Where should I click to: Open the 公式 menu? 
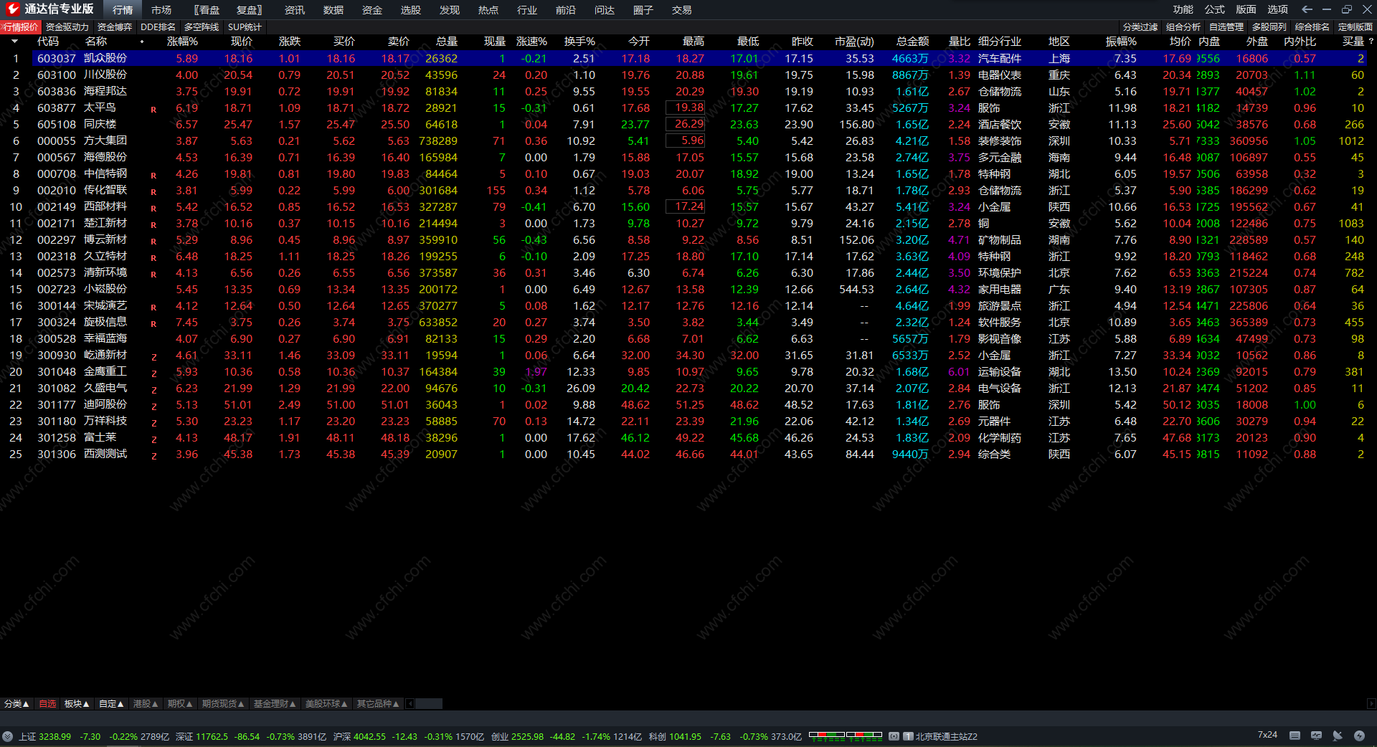pyautogui.click(x=1215, y=9)
